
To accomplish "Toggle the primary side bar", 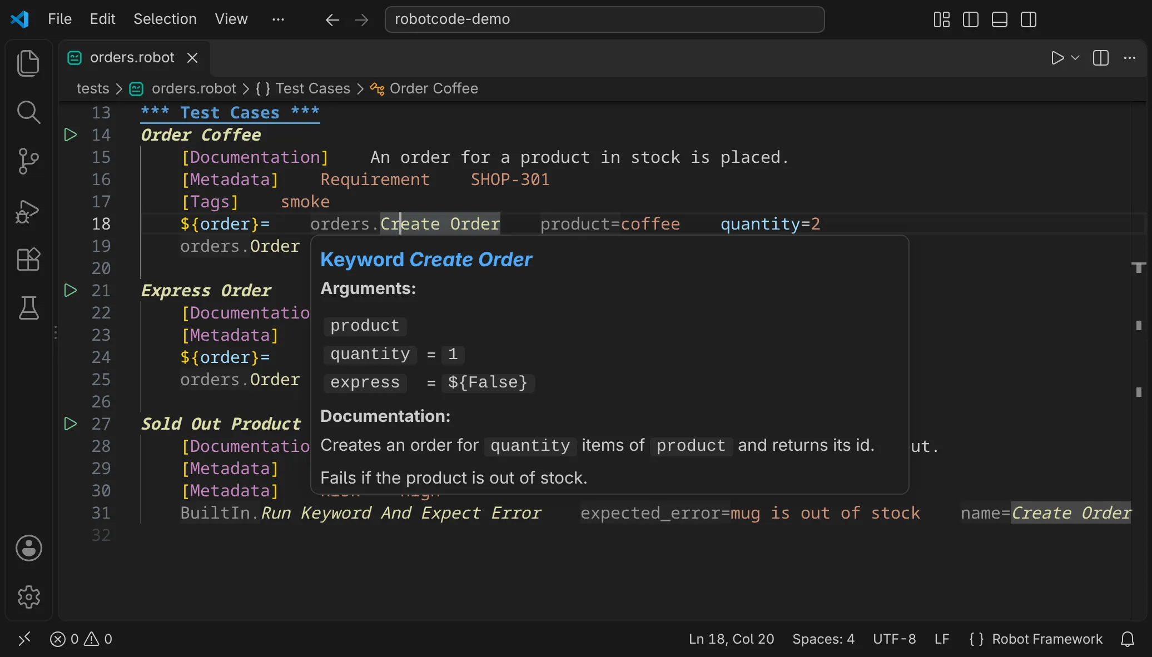I will tap(970, 19).
